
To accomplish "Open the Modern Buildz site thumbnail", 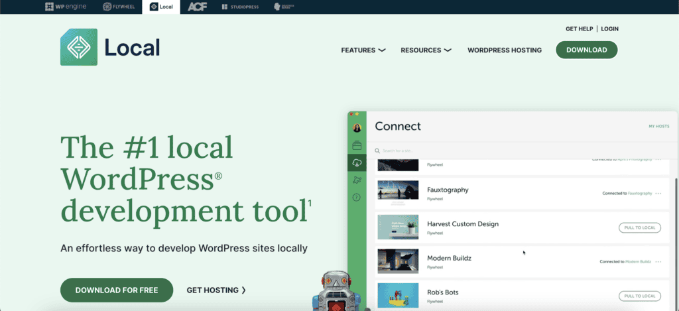I will coord(398,261).
